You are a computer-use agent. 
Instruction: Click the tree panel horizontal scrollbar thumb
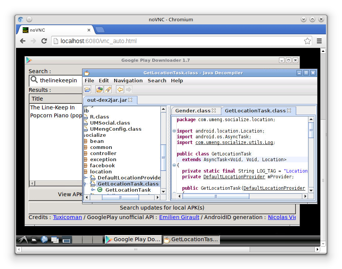coord(120,197)
